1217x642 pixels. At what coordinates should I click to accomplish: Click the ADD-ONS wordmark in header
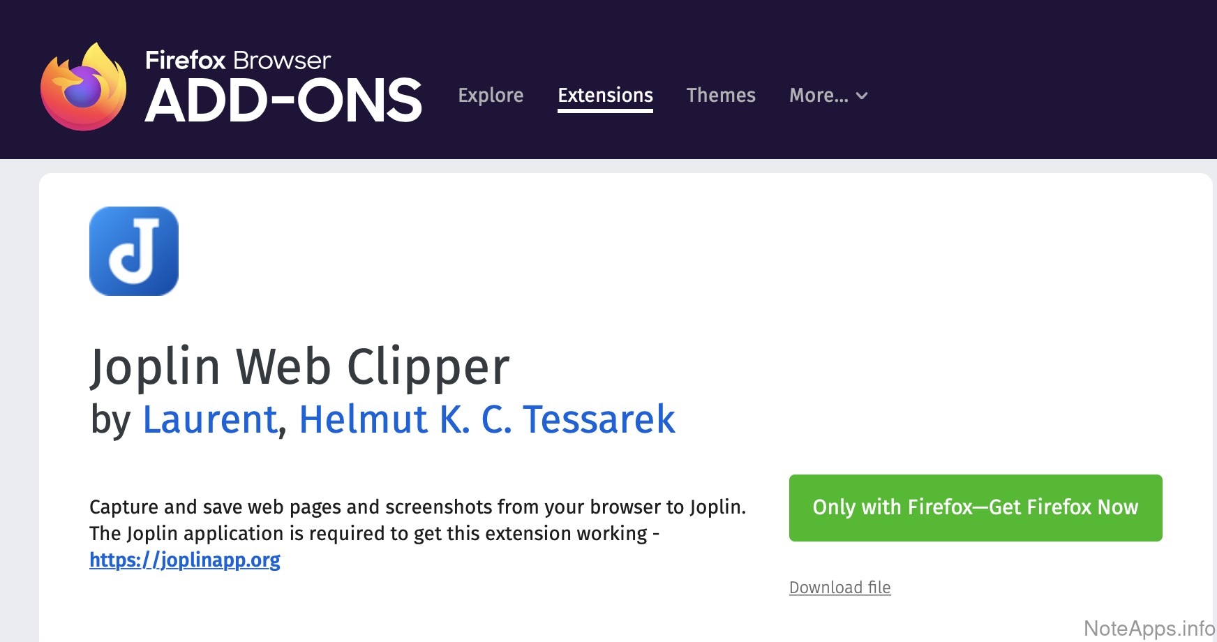click(x=283, y=101)
